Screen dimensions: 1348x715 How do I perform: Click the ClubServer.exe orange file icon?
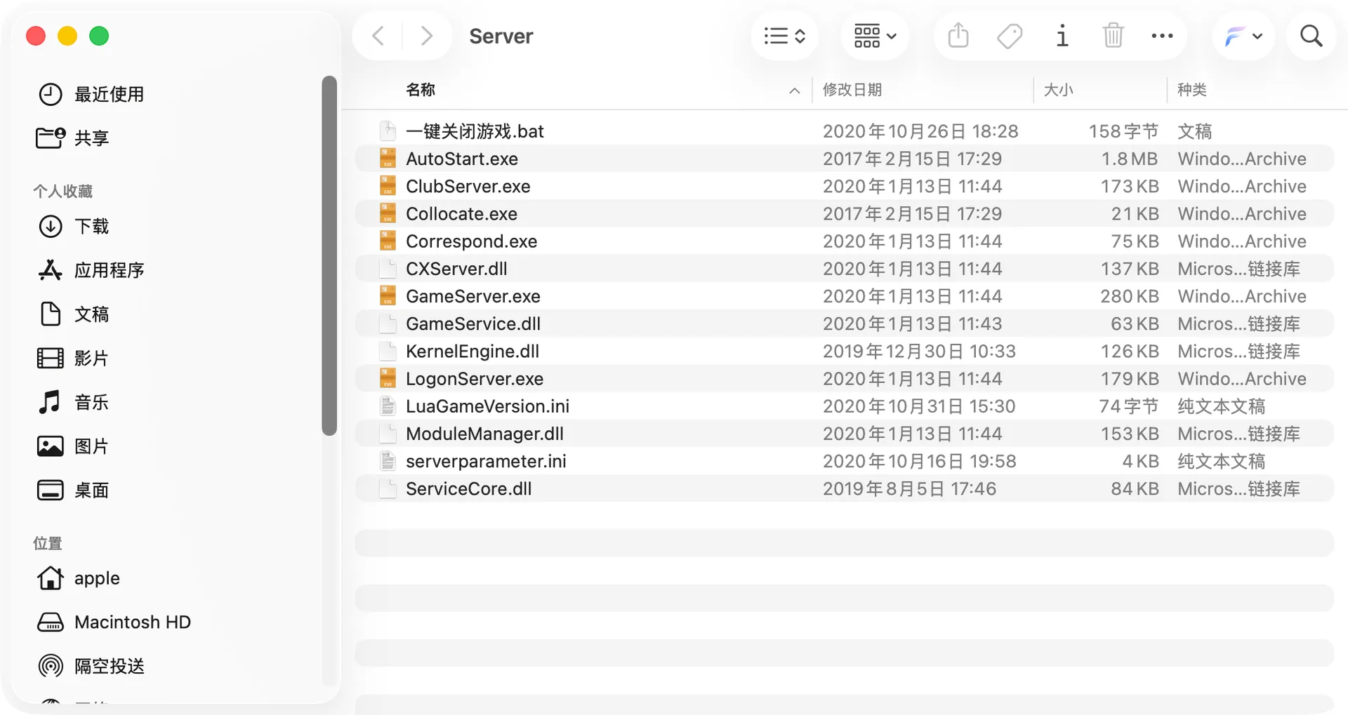[x=388, y=186]
